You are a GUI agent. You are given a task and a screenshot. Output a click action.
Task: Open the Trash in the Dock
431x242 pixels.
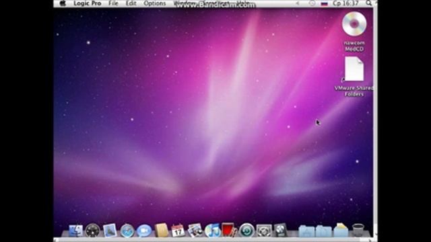[358, 230]
